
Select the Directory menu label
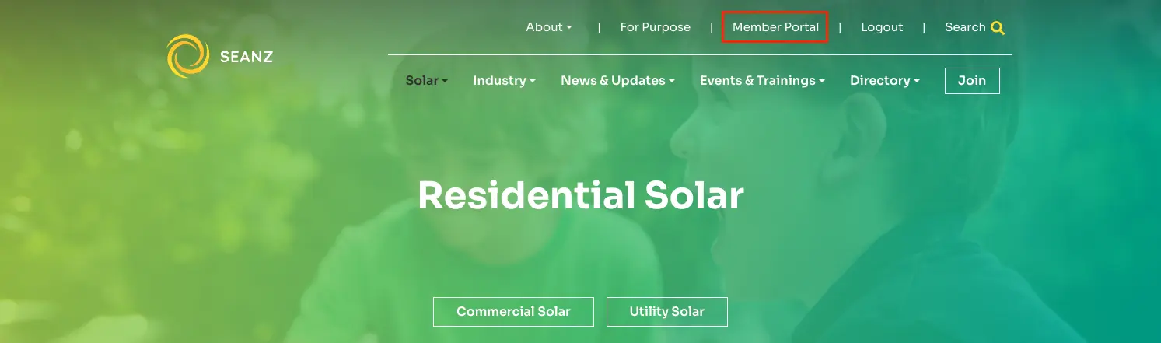pos(879,81)
